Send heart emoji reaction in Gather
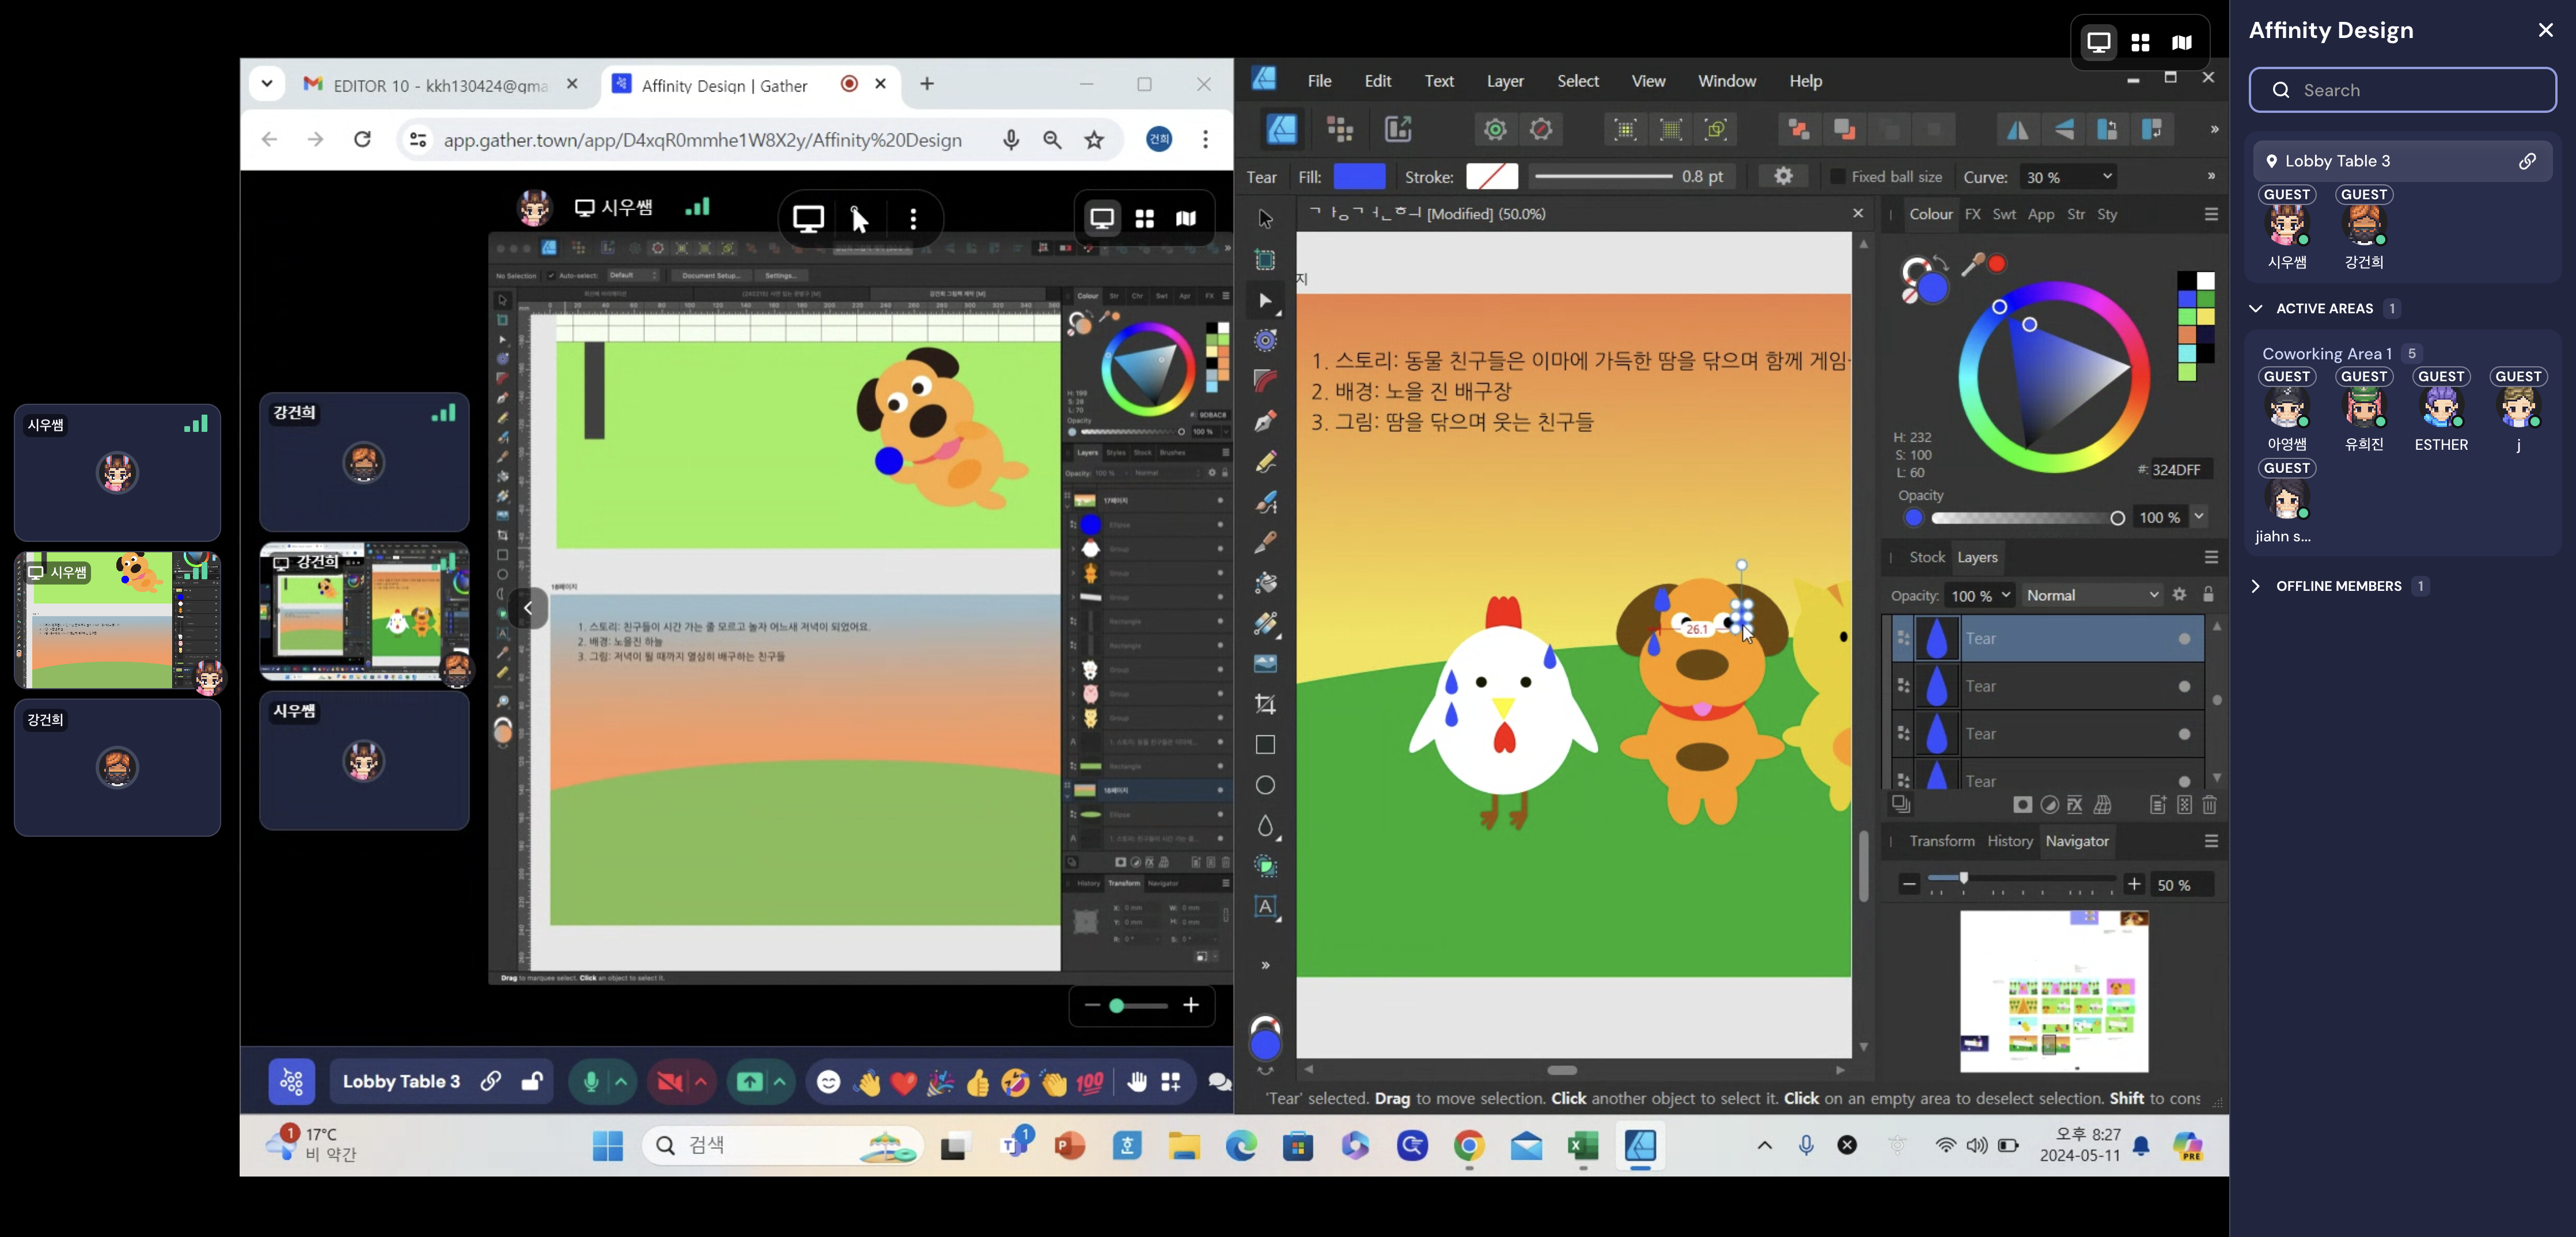The image size is (2576, 1237). (x=904, y=1082)
